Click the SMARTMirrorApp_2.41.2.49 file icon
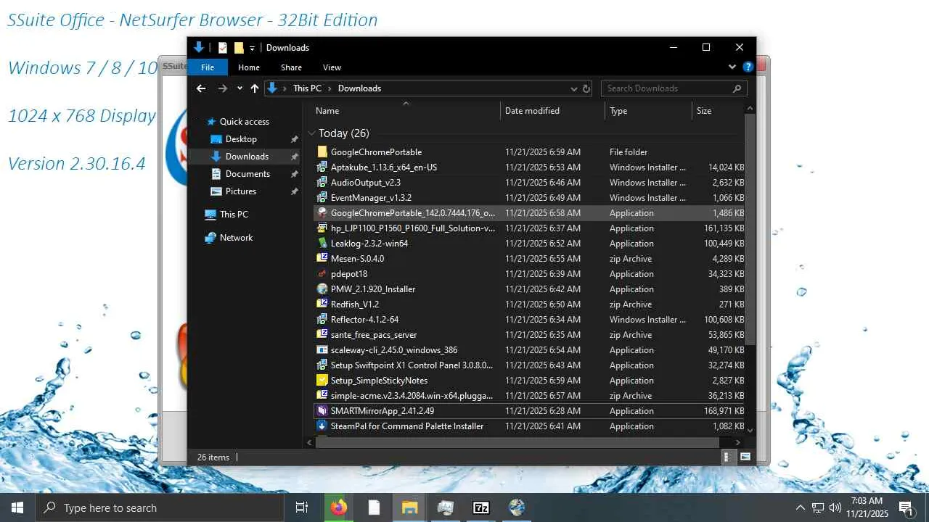 coord(322,411)
